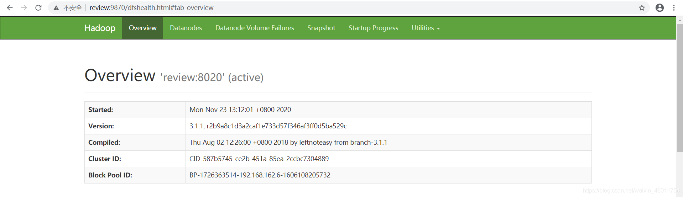
Task: Click the not-secure warning triangle icon
Action: point(56,8)
